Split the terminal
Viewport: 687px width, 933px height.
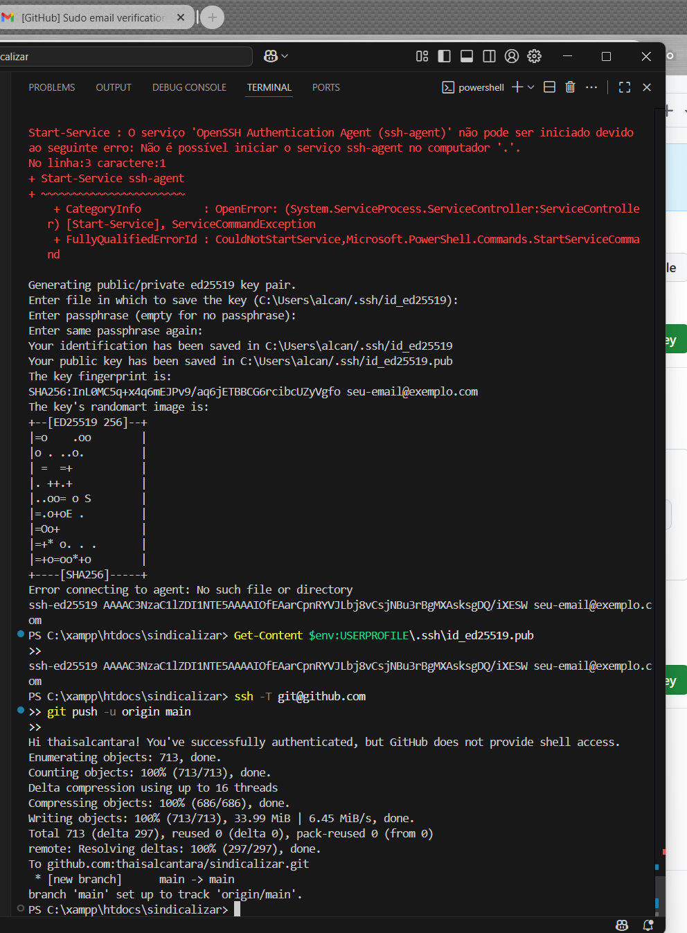pyautogui.click(x=549, y=87)
